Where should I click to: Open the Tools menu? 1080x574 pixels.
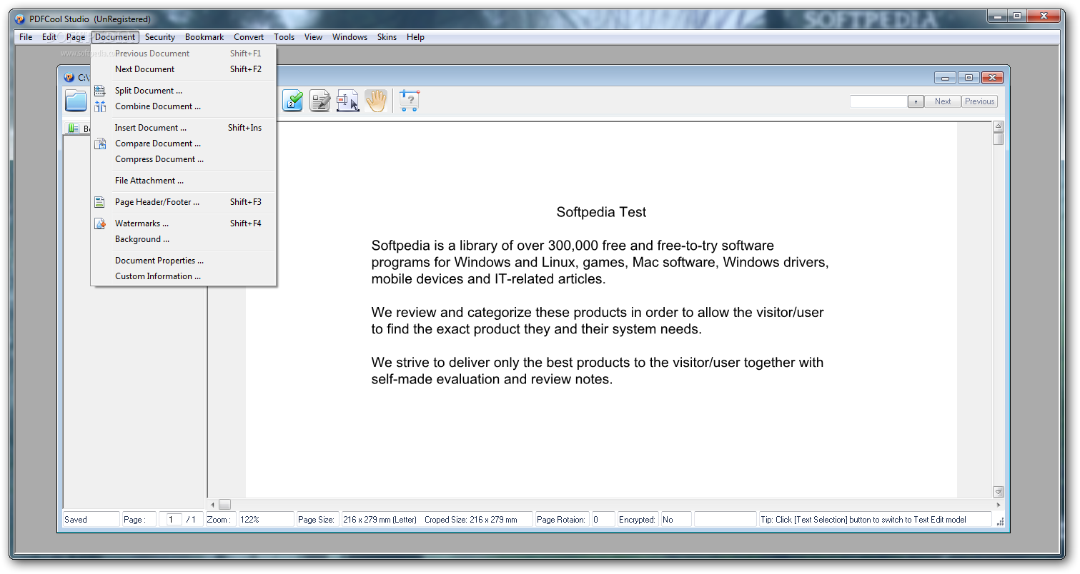click(284, 37)
